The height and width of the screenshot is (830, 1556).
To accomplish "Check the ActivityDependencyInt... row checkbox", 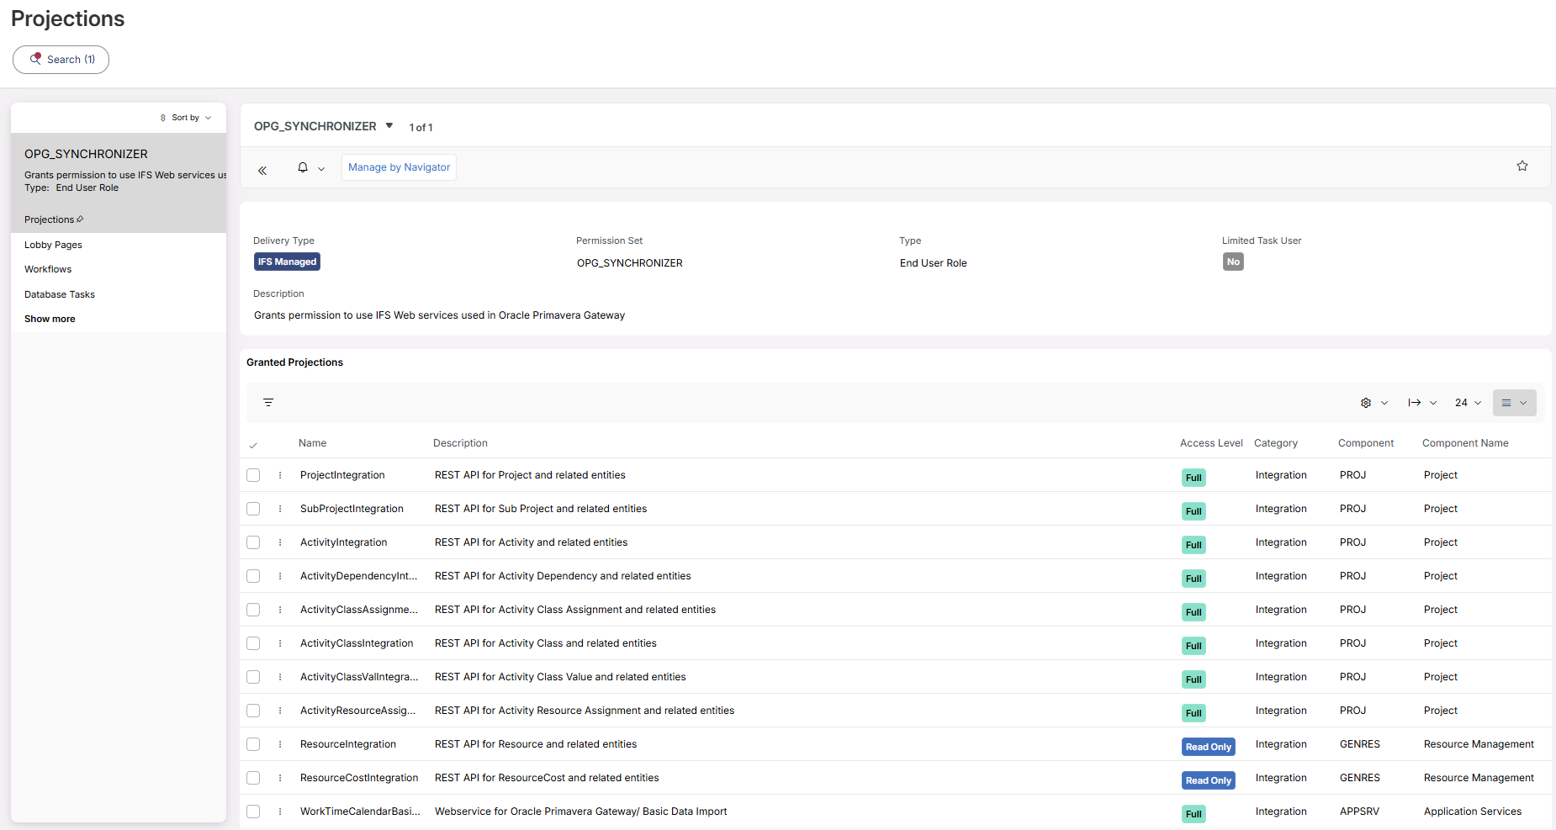I will tap(253, 576).
